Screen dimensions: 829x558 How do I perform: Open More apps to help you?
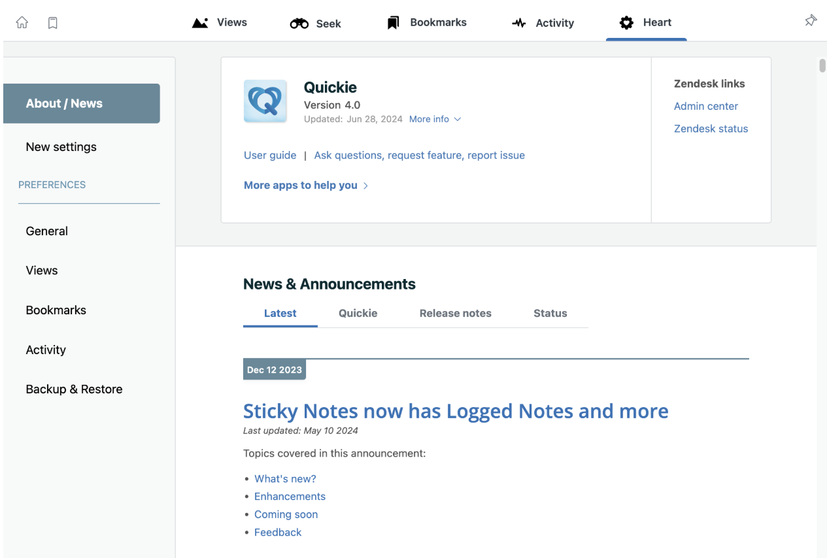click(301, 186)
